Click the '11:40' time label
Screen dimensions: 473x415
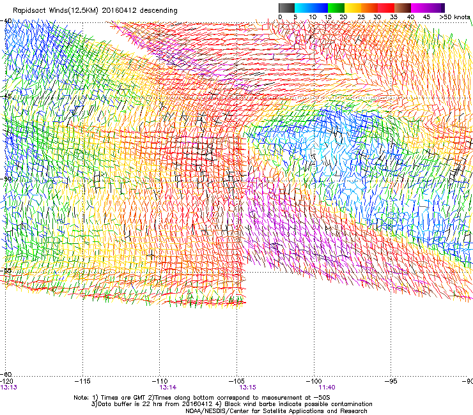click(x=327, y=388)
